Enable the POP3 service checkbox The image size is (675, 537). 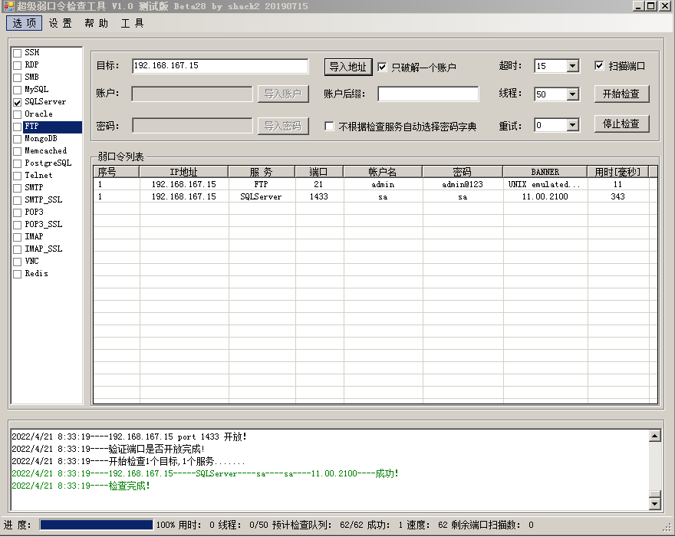17,212
